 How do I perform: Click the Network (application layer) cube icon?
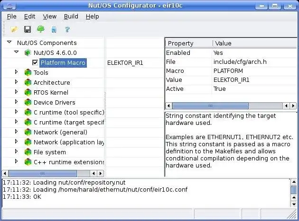click(28, 142)
